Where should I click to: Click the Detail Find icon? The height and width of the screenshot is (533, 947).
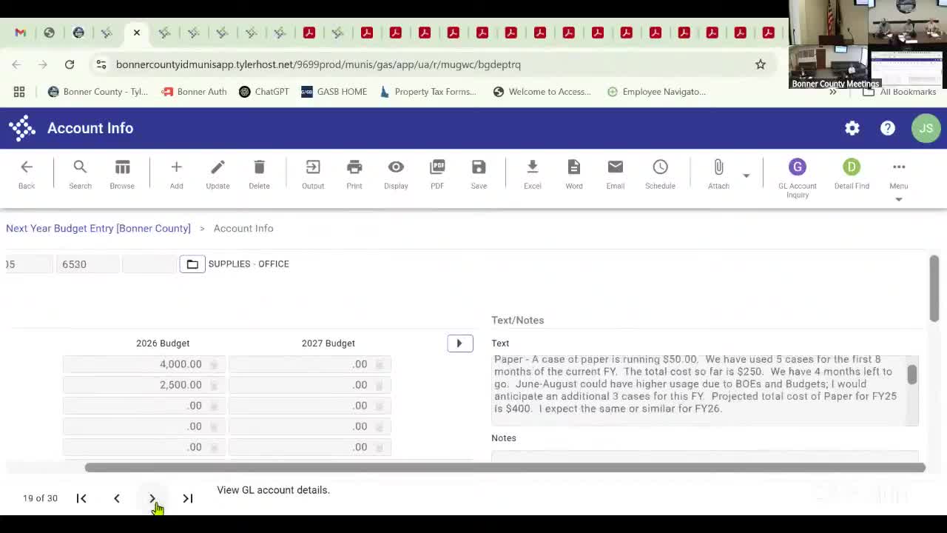852,174
